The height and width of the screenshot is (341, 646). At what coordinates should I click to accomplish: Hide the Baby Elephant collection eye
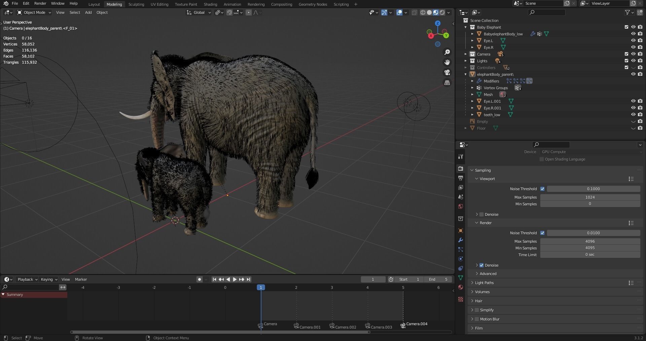(x=633, y=27)
